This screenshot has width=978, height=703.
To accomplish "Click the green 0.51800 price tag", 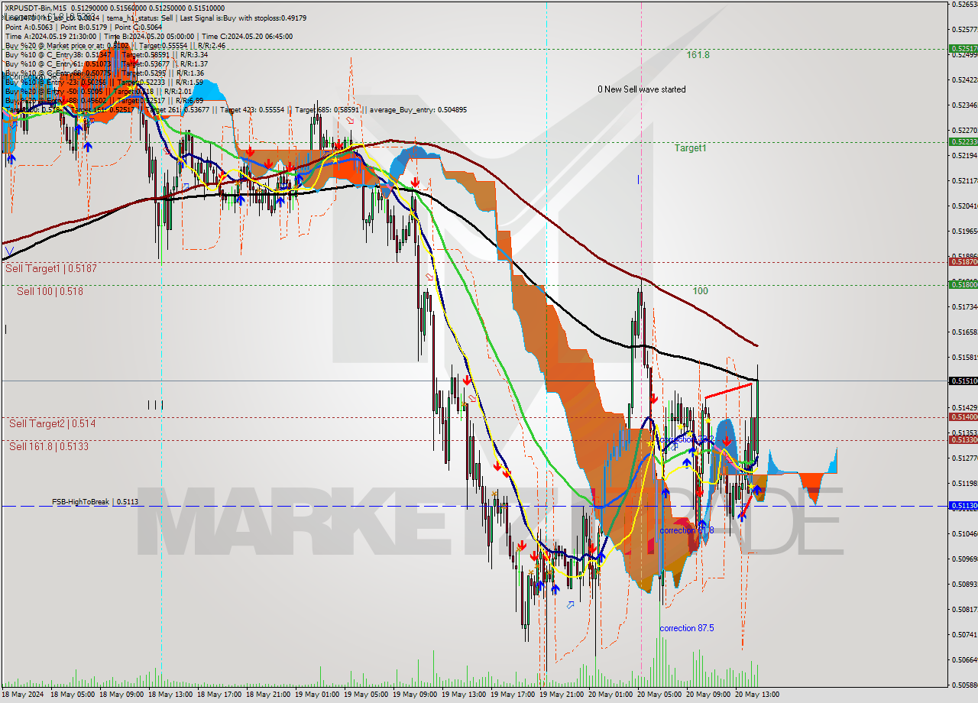I will (x=963, y=284).
